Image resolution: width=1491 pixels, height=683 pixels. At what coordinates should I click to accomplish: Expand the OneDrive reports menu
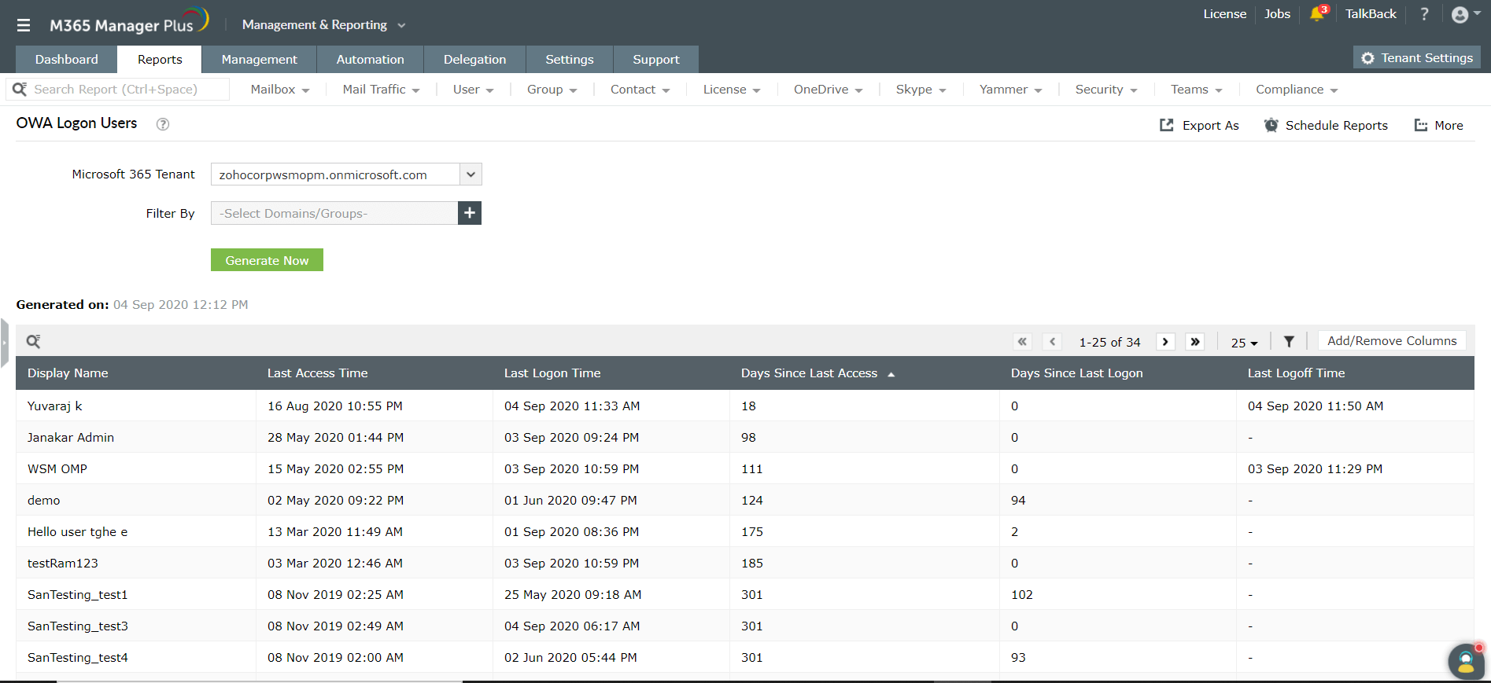click(x=828, y=90)
